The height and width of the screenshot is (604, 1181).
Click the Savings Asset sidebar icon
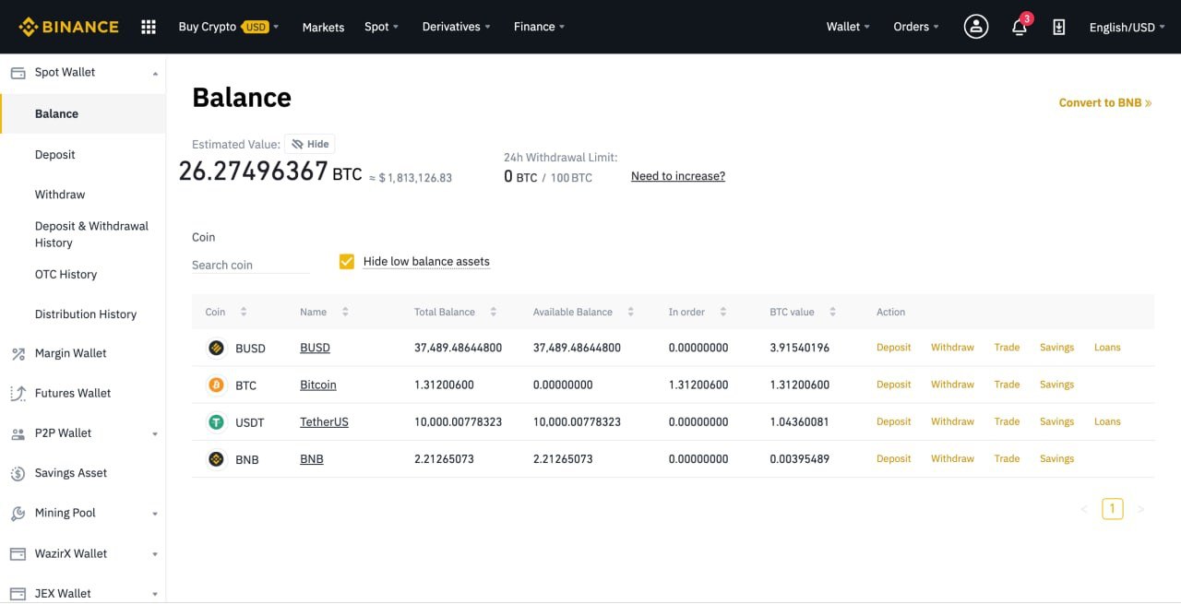(18, 473)
